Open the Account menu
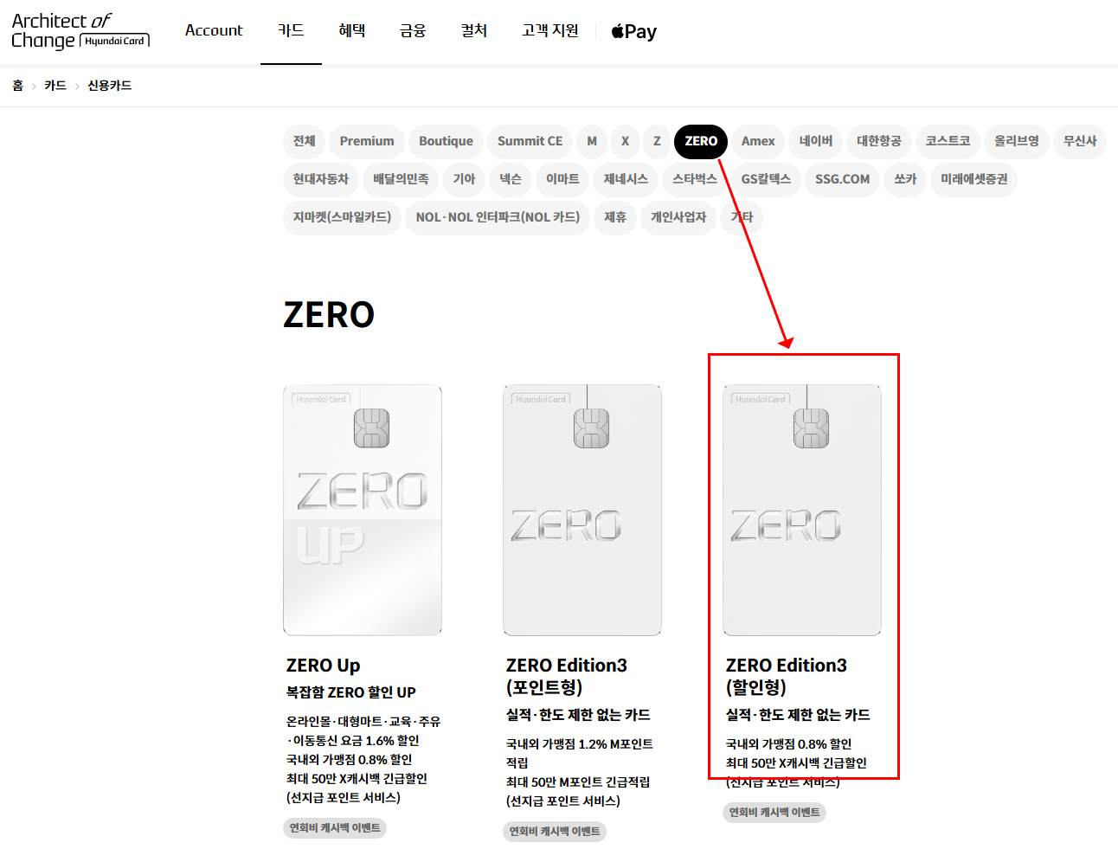This screenshot has height=862, width=1118. (214, 30)
